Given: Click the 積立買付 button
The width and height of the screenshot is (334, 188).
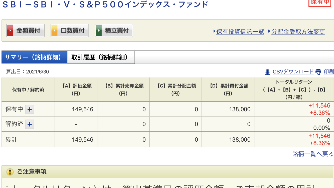Looking at the screenshot, I should [x=114, y=31].
